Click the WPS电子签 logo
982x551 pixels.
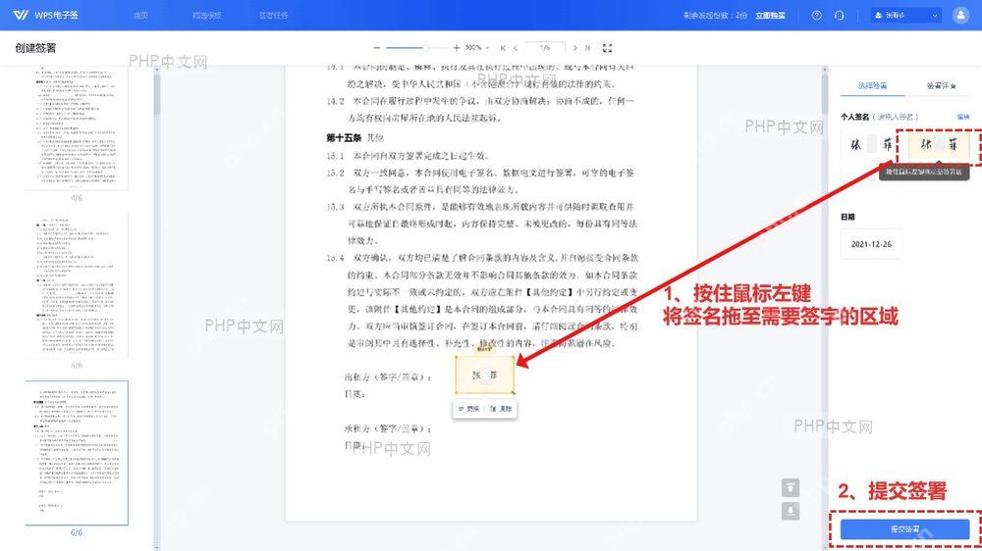46,15
